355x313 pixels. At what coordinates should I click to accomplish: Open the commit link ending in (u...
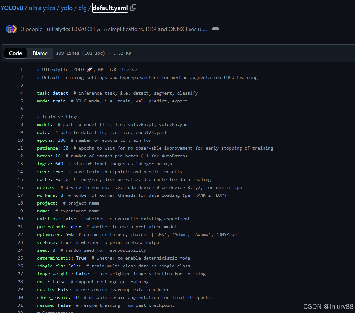click(x=202, y=29)
